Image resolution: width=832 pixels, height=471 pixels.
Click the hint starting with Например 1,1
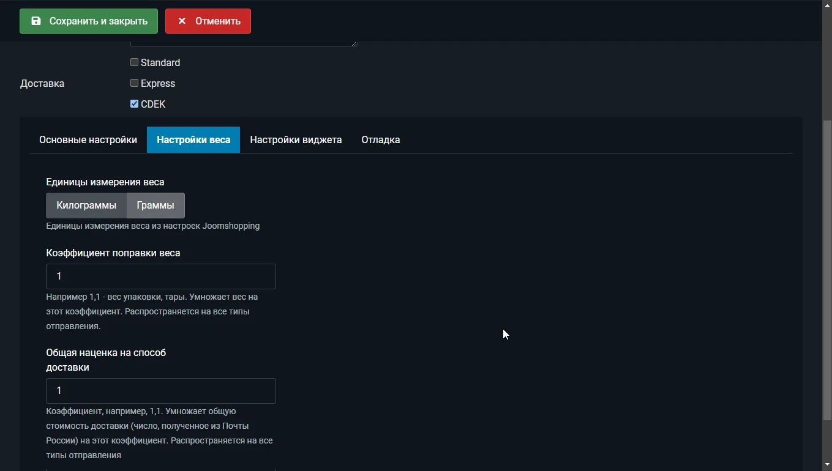pos(152,311)
